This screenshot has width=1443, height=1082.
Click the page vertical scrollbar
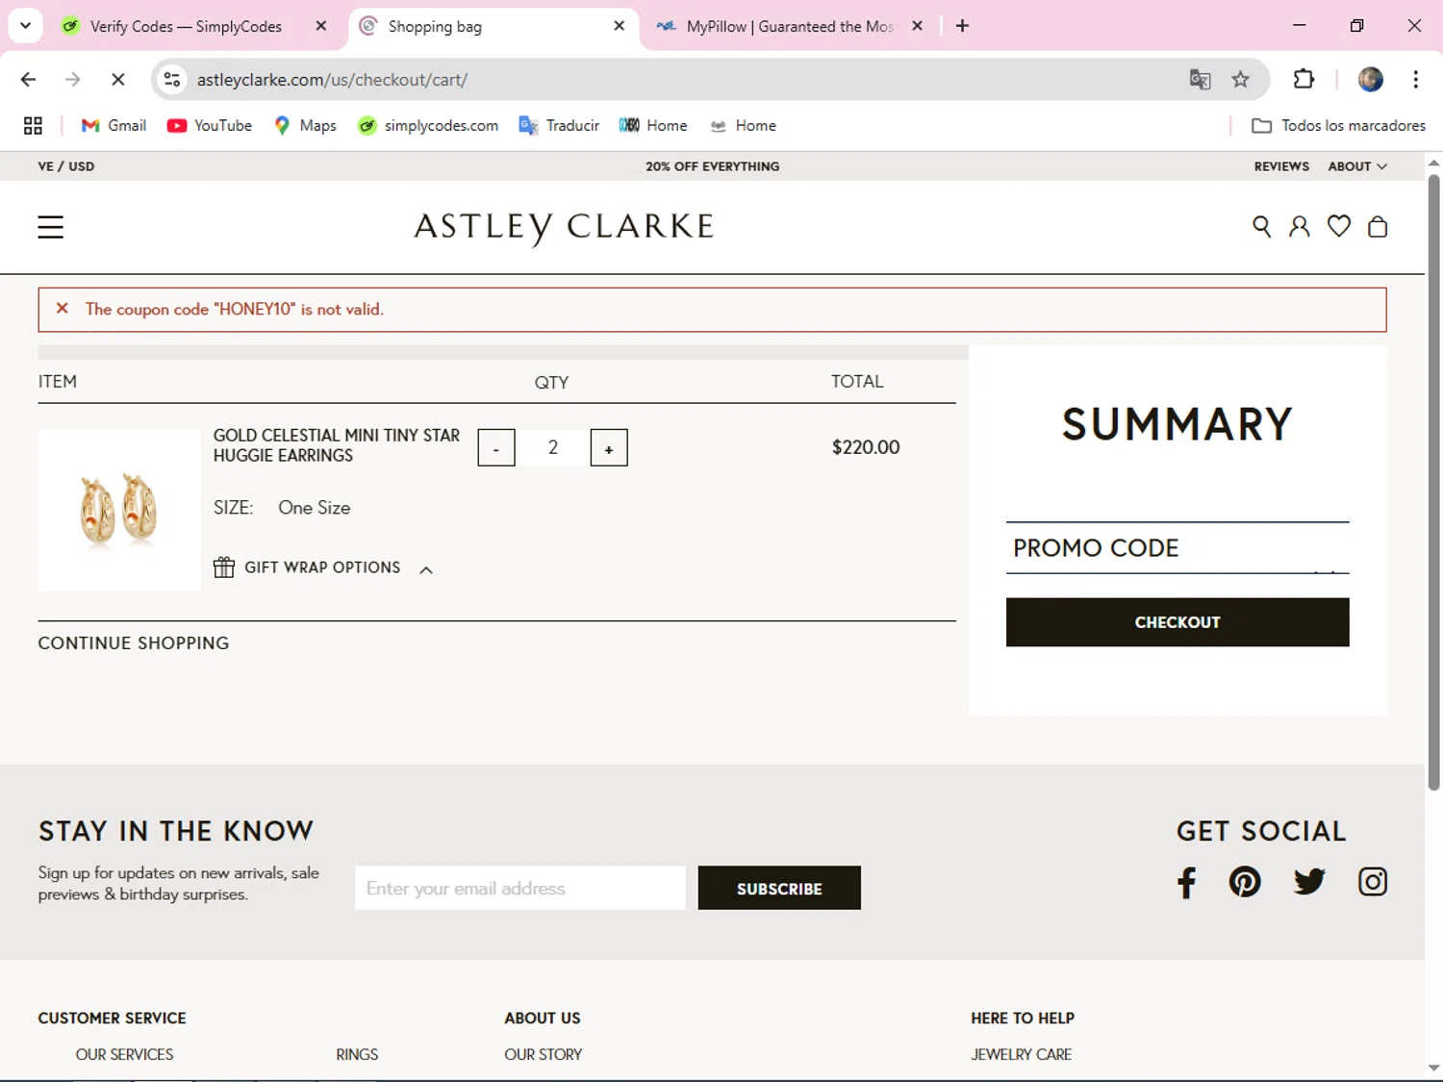(1433, 481)
